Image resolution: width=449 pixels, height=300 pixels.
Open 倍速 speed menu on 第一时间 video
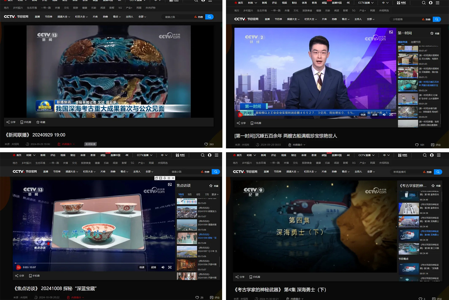pos(363,115)
